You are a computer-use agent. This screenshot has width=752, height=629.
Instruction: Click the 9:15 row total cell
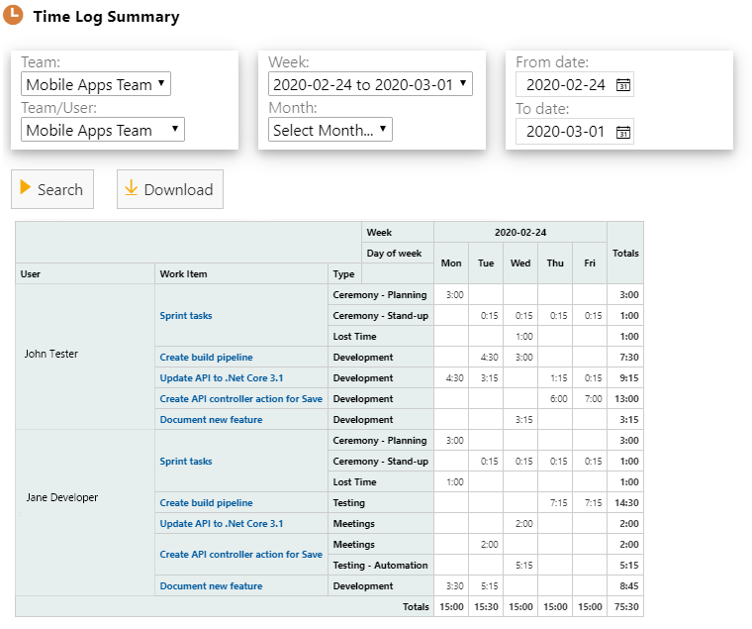pos(625,377)
